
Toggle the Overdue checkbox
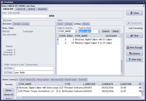pyautogui.click(x=4, y=84)
